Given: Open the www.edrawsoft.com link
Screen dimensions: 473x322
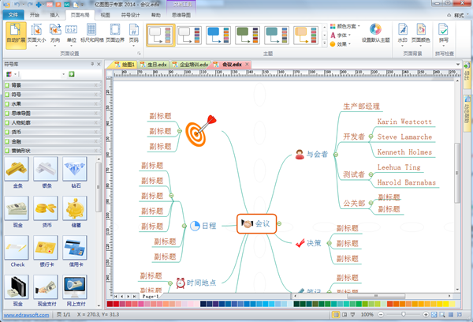Looking at the screenshot, I should pyautogui.click(x=26, y=315).
